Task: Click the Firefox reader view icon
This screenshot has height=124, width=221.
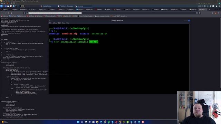Action: pos(197,13)
